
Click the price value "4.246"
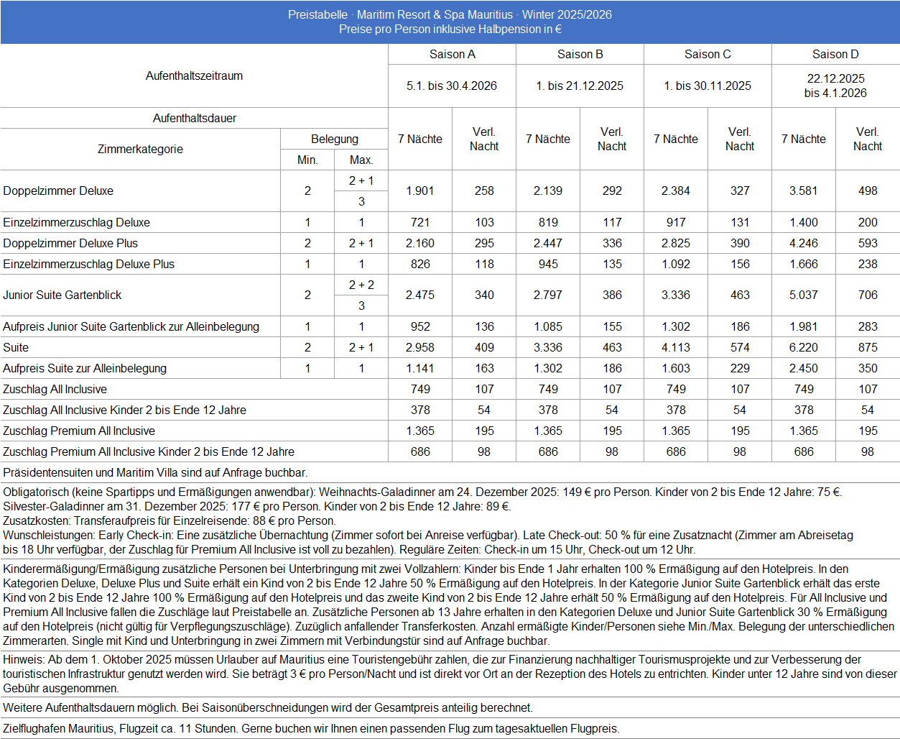click(804, 243)
